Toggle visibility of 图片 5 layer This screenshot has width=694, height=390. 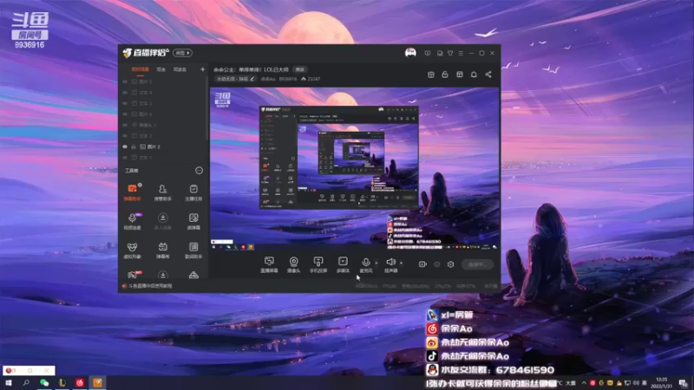coord(125,81)
